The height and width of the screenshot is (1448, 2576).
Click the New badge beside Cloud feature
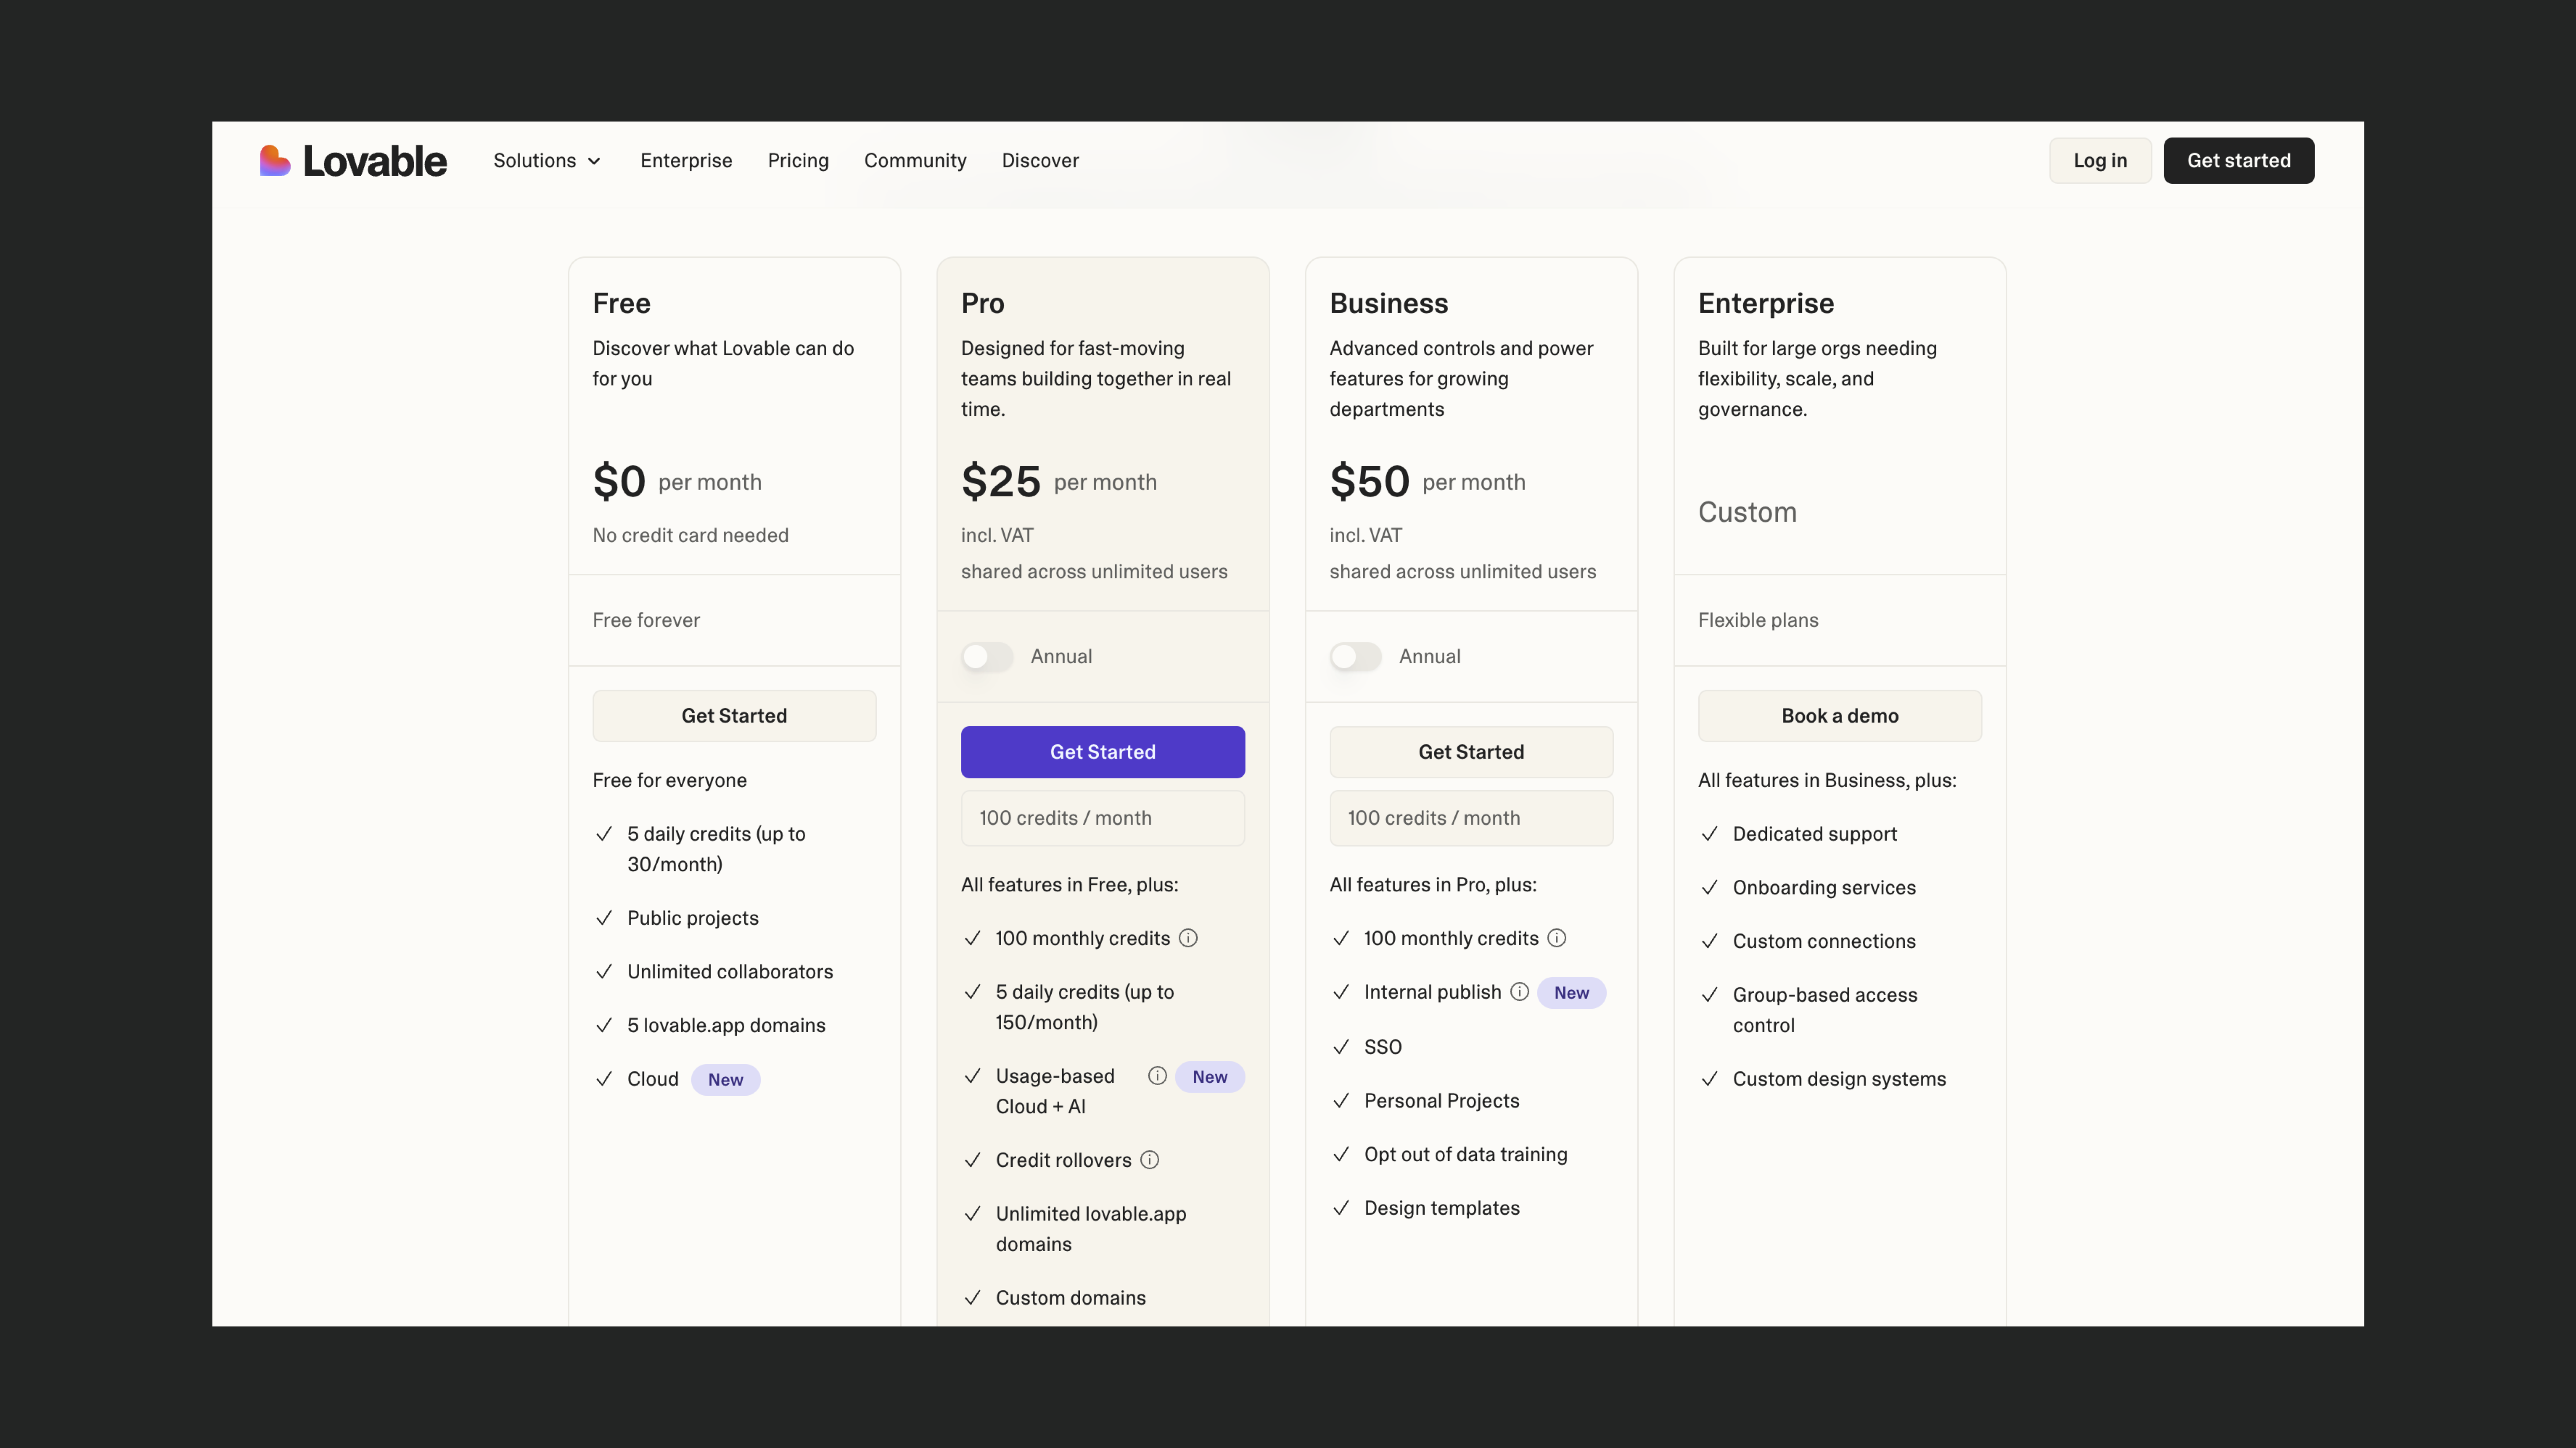coord(725,1079)
